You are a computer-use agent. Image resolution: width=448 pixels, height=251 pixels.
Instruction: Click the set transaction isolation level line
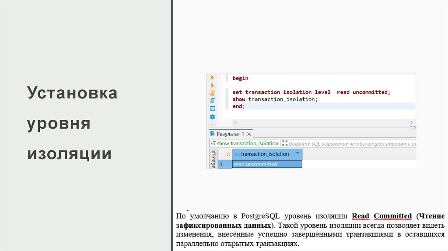(311, 92)
